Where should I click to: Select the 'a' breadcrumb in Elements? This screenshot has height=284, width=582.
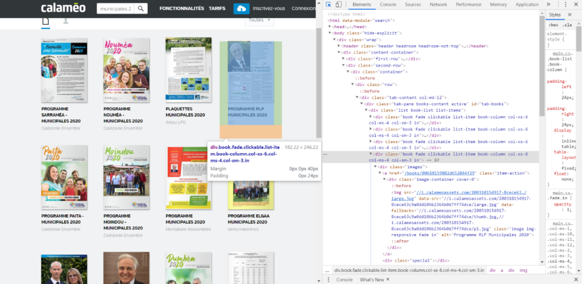(501, 270)
